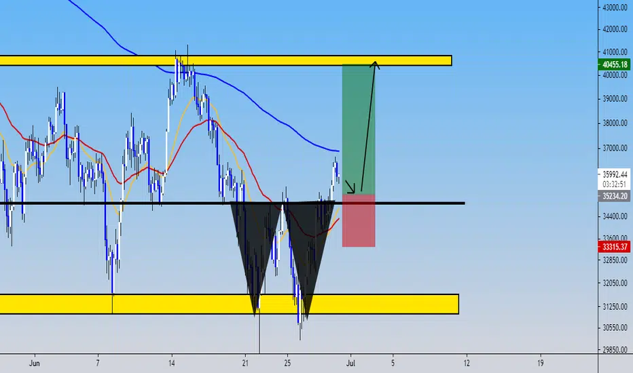
Task: Click the 39000.00 price axis label
Action: 615,99
